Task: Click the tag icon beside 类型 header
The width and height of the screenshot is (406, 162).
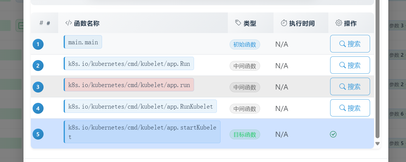Action: (238, 23)
